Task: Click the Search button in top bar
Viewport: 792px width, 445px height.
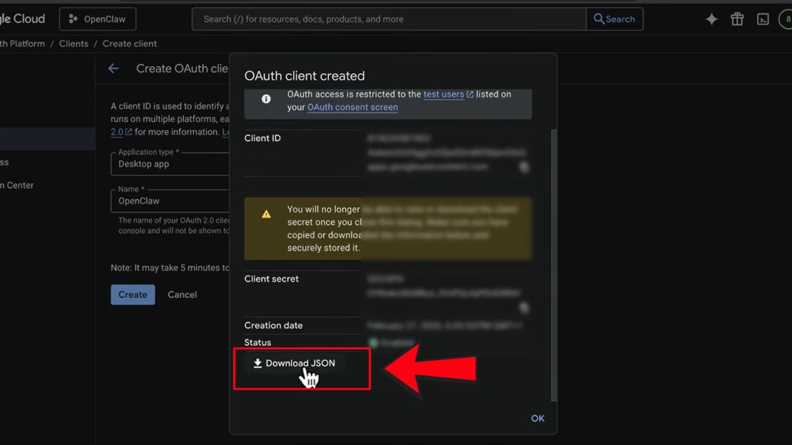Action: 614,19
